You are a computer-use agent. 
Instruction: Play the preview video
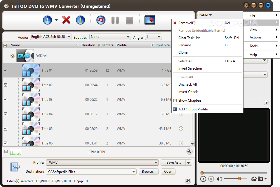click(203, 179)
